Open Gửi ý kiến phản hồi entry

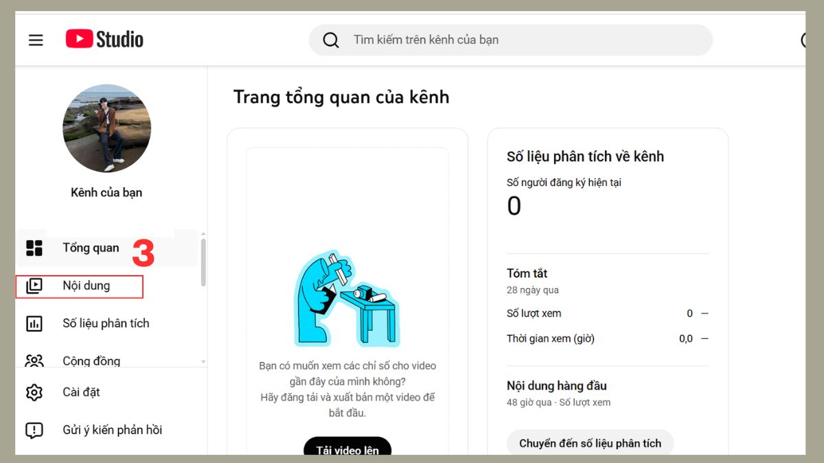107,430
